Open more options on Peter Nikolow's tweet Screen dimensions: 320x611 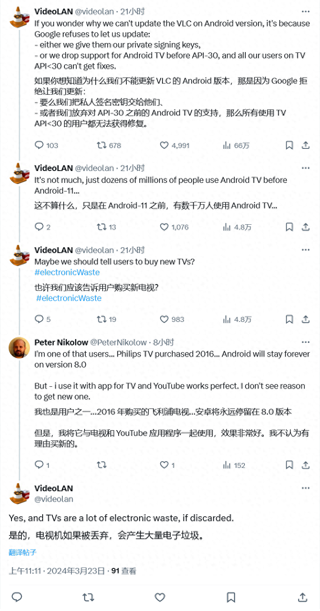coord(306,342)
